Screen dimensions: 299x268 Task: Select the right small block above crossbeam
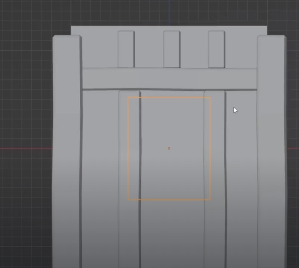click(x=216, y=49)
